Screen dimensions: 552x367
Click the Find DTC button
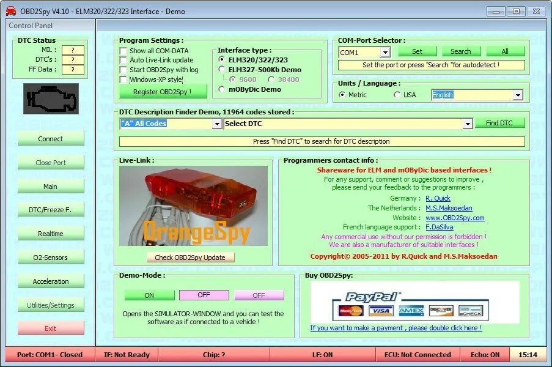[x=499, y=123]
